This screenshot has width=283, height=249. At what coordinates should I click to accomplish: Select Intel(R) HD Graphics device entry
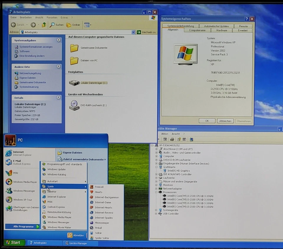point(178,171)
